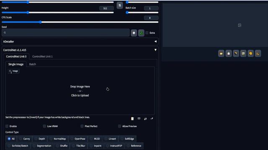This screenshot has width=268, height=150.
Task: Select the Inpaint control type
Action: 96,146
